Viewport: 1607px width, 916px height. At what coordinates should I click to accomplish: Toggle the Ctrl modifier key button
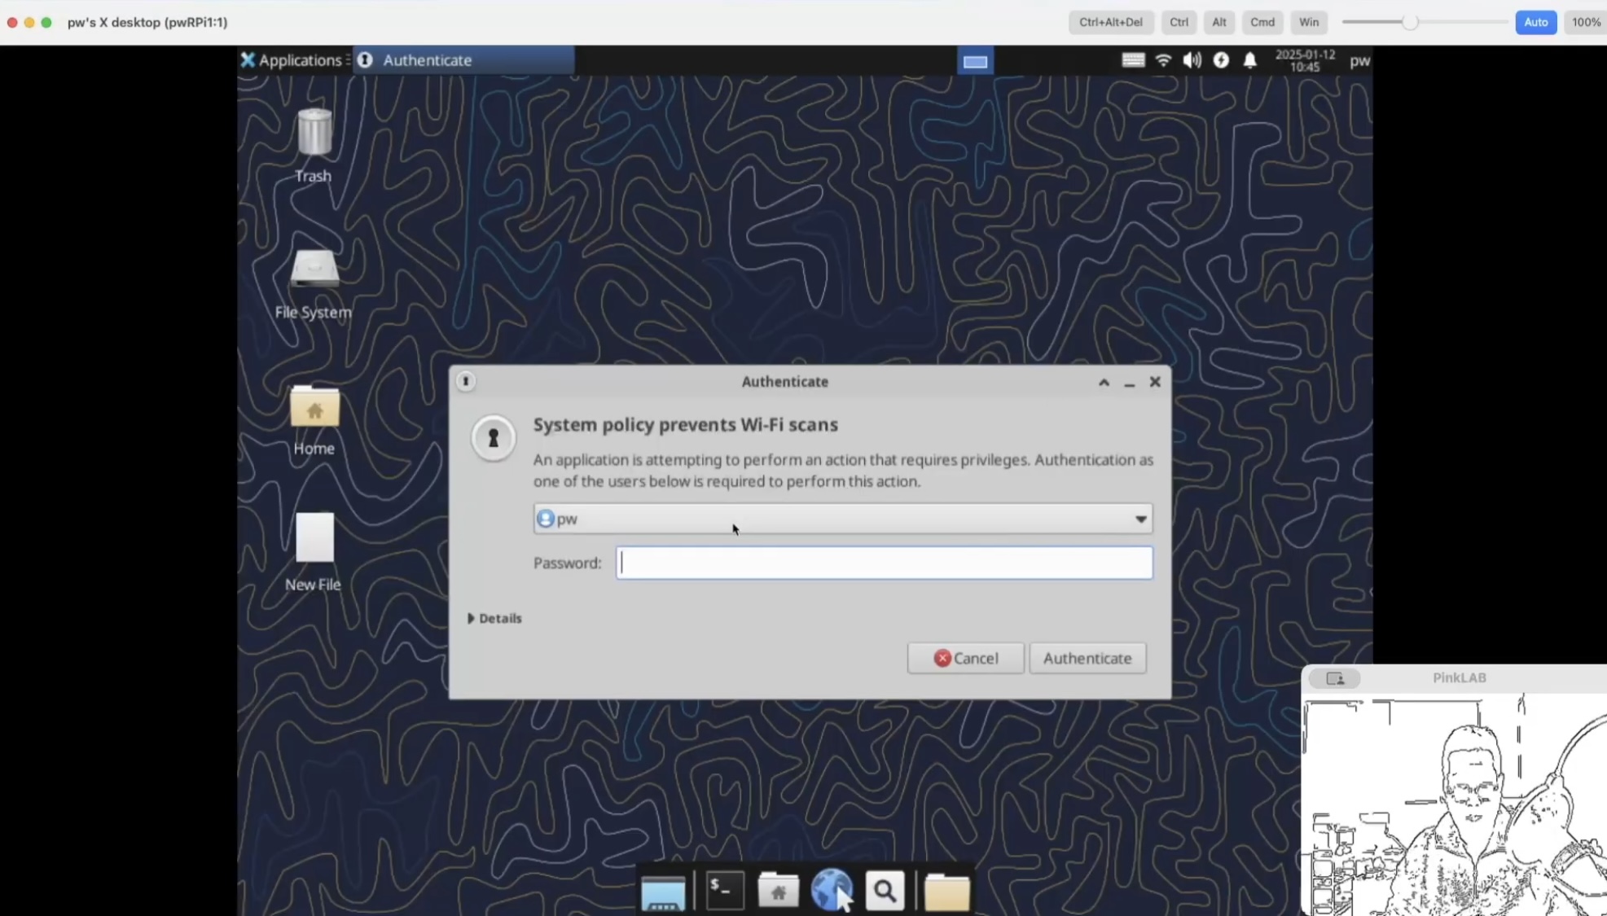pyautogui.click(x=1178, y=22)
